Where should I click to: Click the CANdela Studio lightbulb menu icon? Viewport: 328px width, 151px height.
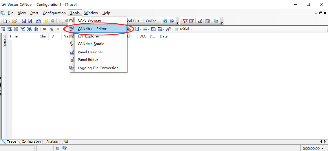click(x=72, y=44)
